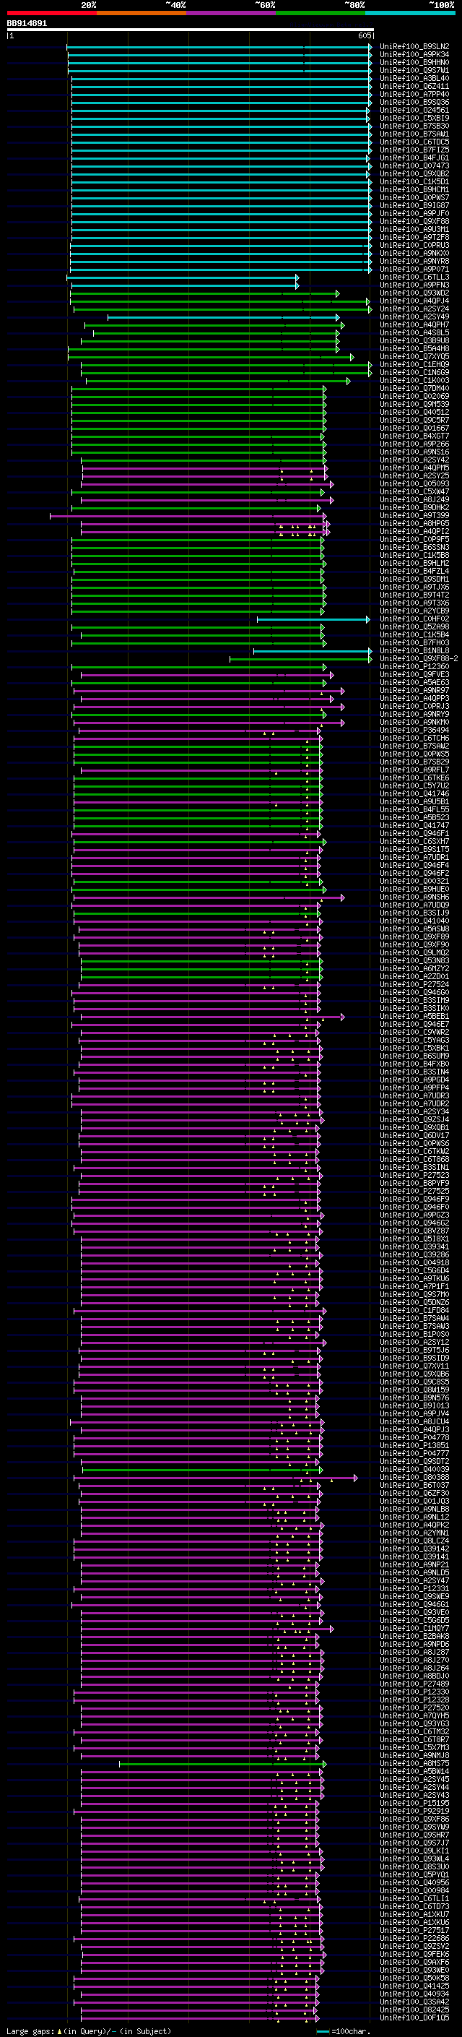The height and width of the screenshot is (2037, 462).
Task: Click the orange ~40% identity legend segment
Action: (x=141, y=13)
